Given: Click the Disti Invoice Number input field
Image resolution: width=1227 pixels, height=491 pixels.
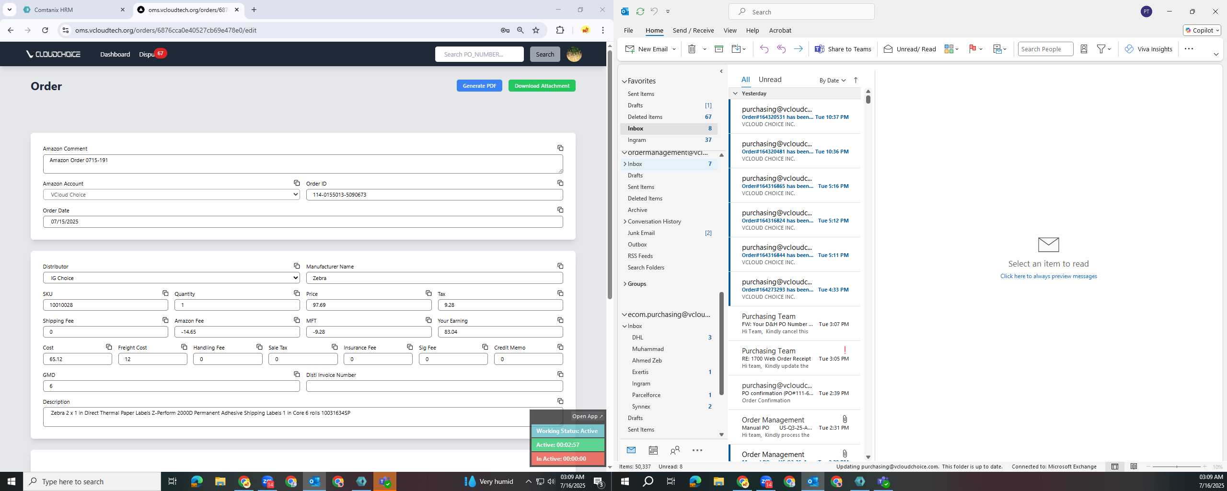Looking at the screenshot, I should tap(434, 386).
